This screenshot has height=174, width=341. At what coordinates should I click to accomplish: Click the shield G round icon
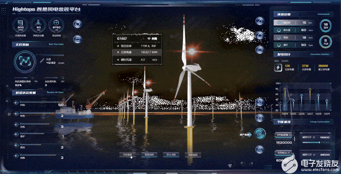pos(260,118)
